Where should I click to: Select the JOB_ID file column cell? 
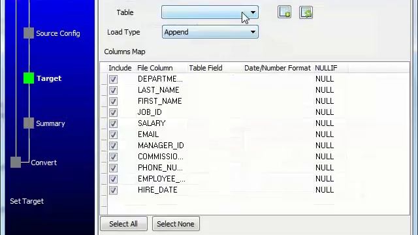(150, 112)
